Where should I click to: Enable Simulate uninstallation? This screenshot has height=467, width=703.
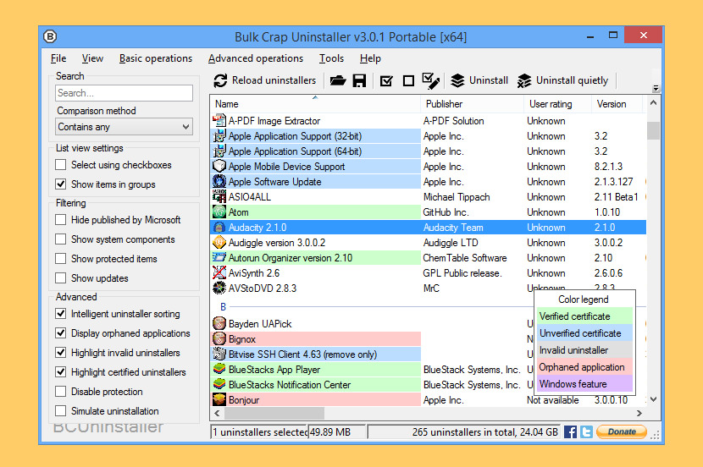click(60, 410)
